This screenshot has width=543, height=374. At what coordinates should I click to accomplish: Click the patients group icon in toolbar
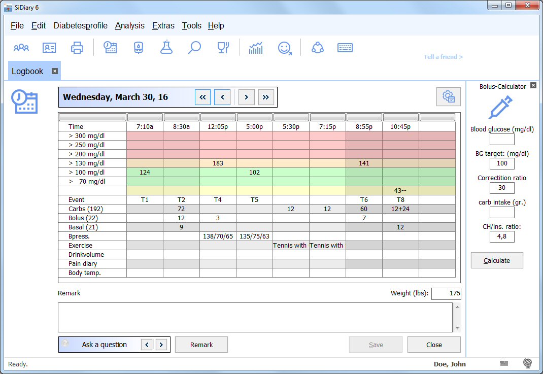(21, 48)
